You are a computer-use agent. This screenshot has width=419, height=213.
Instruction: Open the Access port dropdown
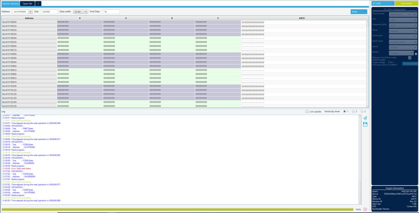click(403, 36)
